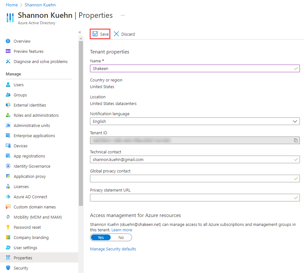This screenshot has width=304, height=273.
Task: Click the Password reset key icon
Action: 8,227
